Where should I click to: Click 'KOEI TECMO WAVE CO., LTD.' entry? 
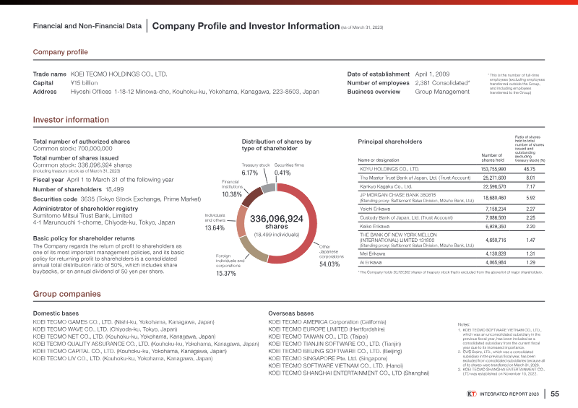(x=105, y=329)
